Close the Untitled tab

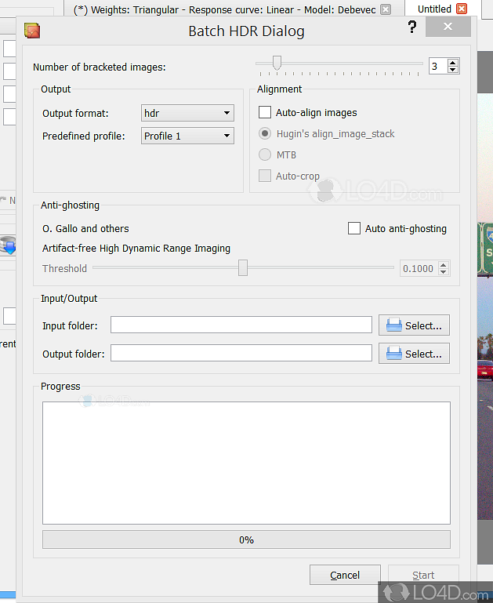462,9
